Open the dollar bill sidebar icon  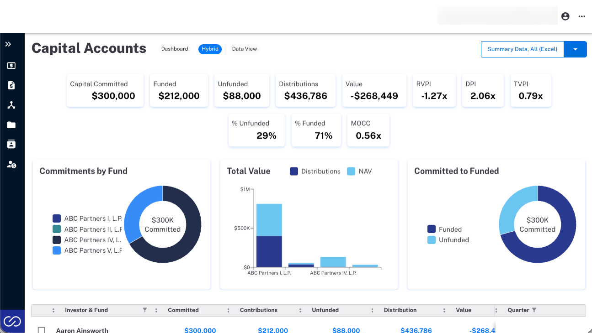pos(11,66)
